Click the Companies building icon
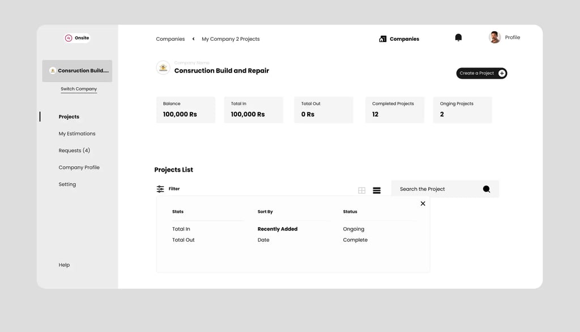This screenshot has height=332, width=580. pos(383,39)
